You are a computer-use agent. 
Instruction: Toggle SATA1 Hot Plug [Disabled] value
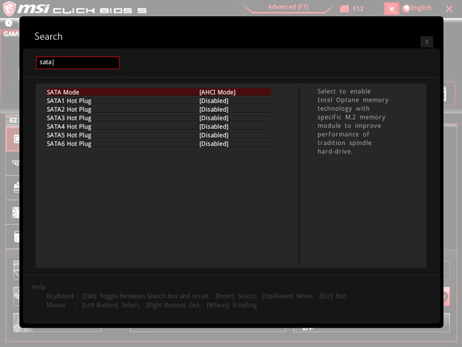pos(214,101)
